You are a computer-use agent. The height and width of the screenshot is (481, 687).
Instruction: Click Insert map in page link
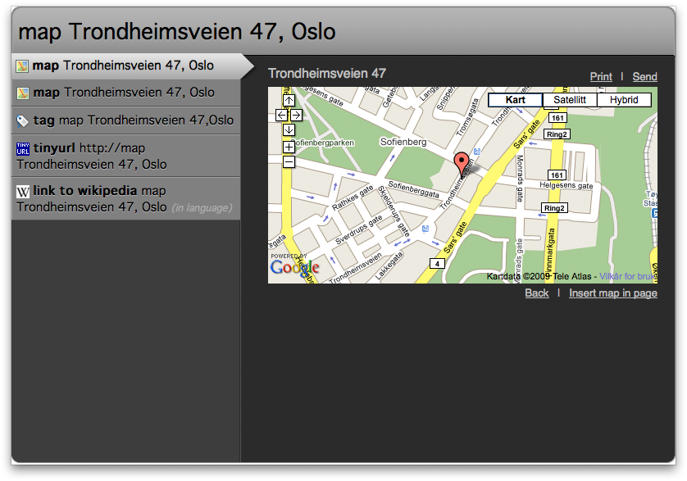click(613, 293)
